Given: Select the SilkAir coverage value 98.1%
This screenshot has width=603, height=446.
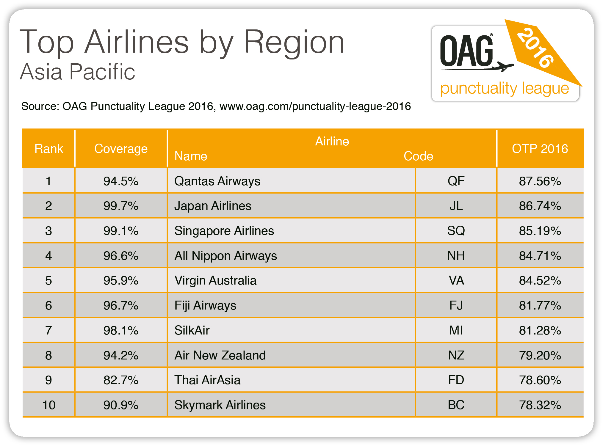Looking at the screenshot, I should [121, 330].
